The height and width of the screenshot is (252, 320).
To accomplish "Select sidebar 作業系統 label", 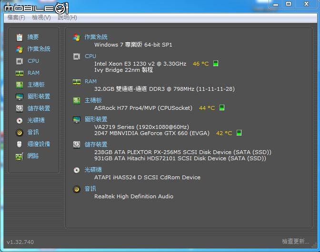I will pos(39,49).
